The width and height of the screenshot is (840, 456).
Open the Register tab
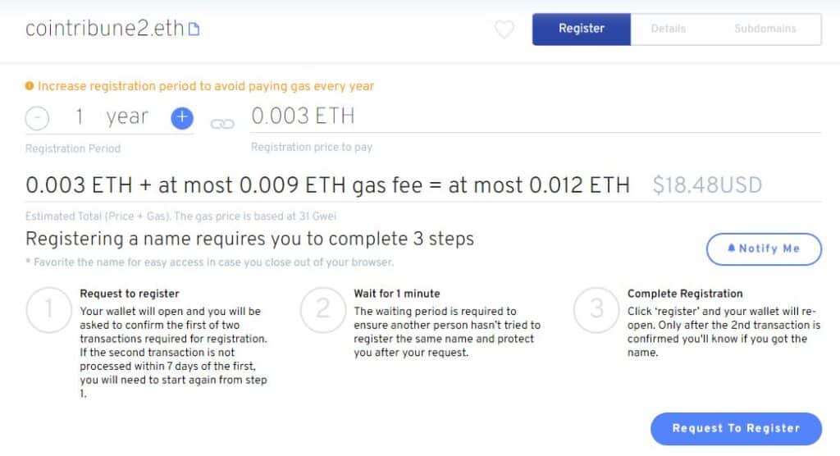(582, 29)
